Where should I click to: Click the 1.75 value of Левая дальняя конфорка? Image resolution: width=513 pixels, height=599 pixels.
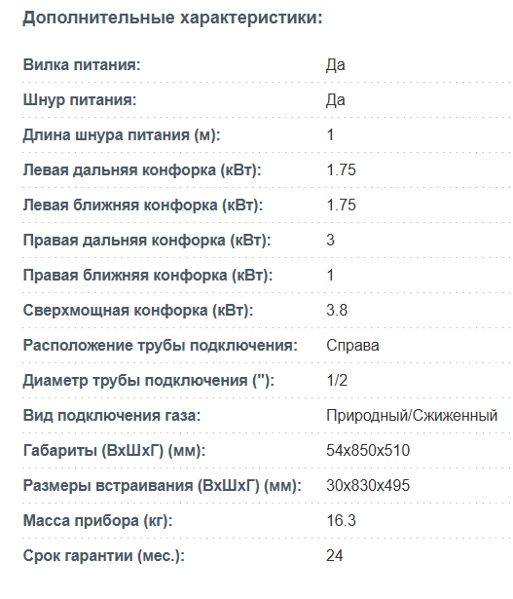pyautogui.click(x=341, y=170)
